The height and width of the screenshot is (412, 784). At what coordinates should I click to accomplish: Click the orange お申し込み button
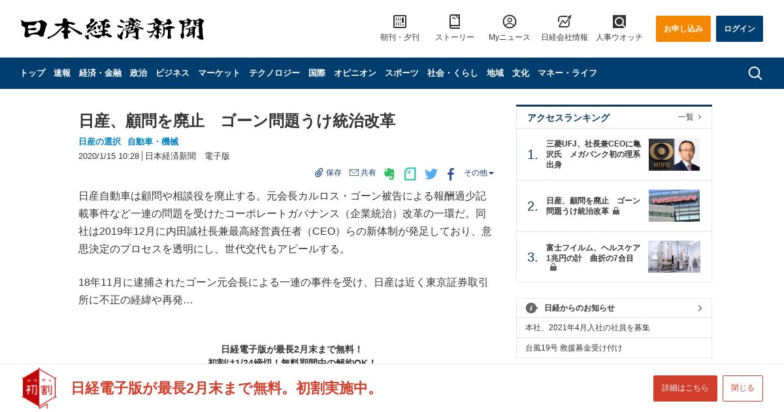683,29
